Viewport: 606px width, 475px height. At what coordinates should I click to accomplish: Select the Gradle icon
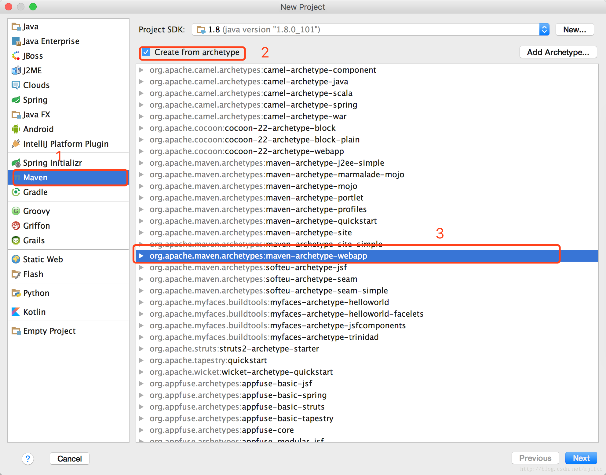[x=16, y=192]
